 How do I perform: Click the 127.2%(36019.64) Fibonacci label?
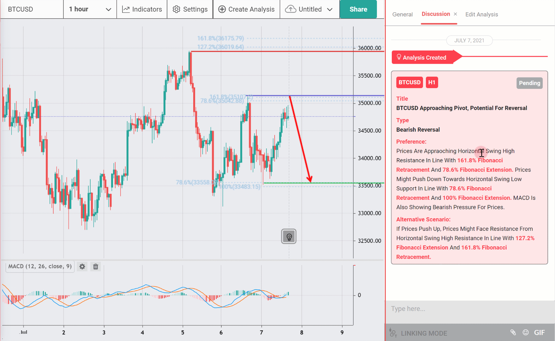click(220, 47)
